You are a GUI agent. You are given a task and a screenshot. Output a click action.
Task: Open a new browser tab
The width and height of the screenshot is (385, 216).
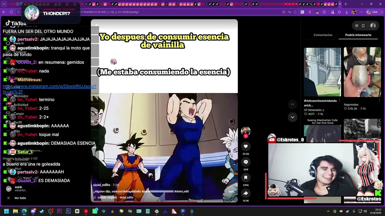coord(346,4)
